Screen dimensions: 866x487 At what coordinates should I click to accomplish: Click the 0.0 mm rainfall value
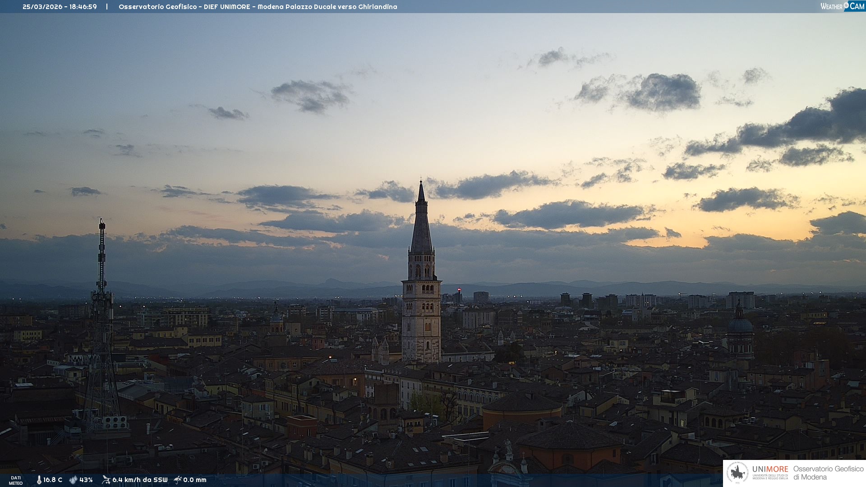click(x=195, y=480)
